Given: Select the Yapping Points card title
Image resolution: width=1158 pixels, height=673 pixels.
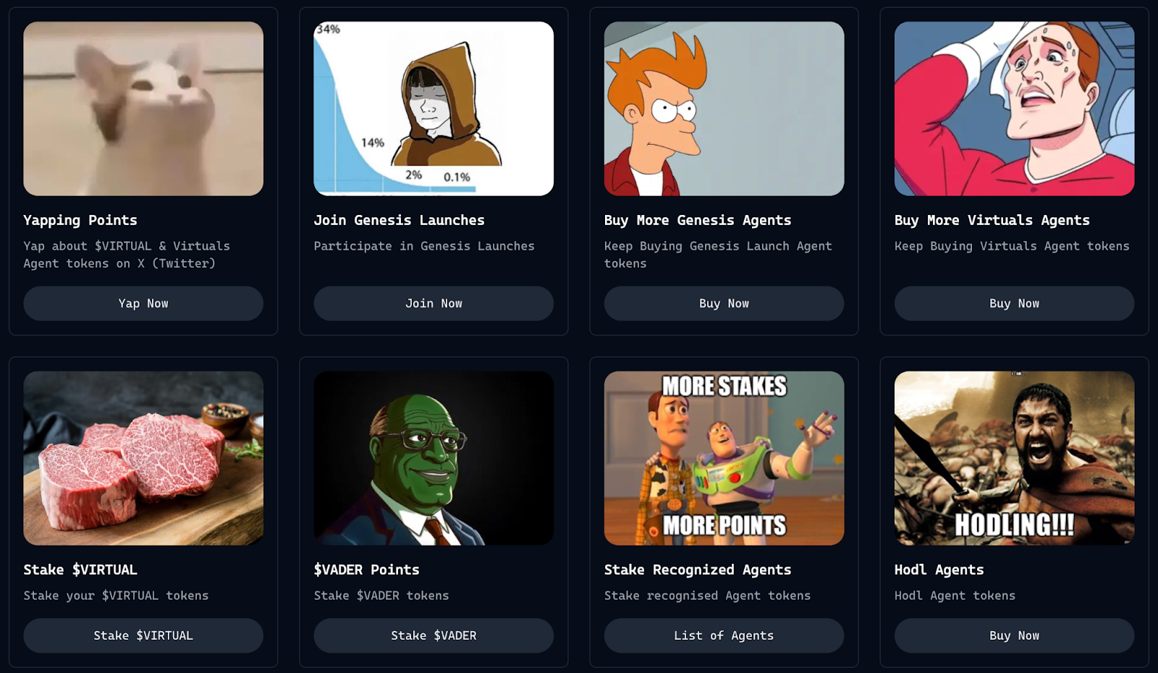Looking at the screenshot, I should 80,220.
